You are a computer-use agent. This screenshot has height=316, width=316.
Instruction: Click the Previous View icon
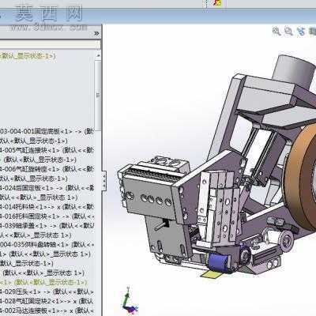click(301, 32)
